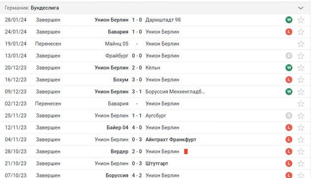Image resolution: width=317 pixels, height=178 pixels.
Task: Select the Боруссия Менхенгладбах team name
Action: coord(175,91)
